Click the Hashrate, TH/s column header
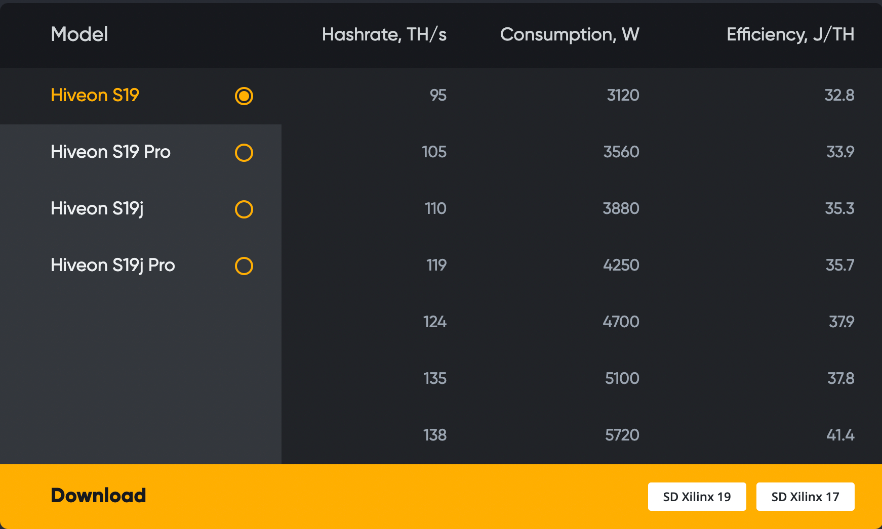 [384, 34]
